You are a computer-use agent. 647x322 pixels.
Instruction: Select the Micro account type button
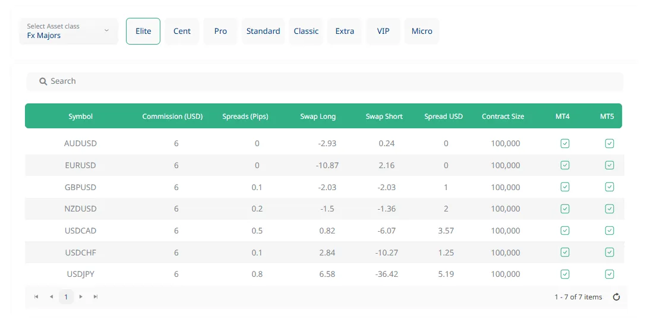click(422, 31)
